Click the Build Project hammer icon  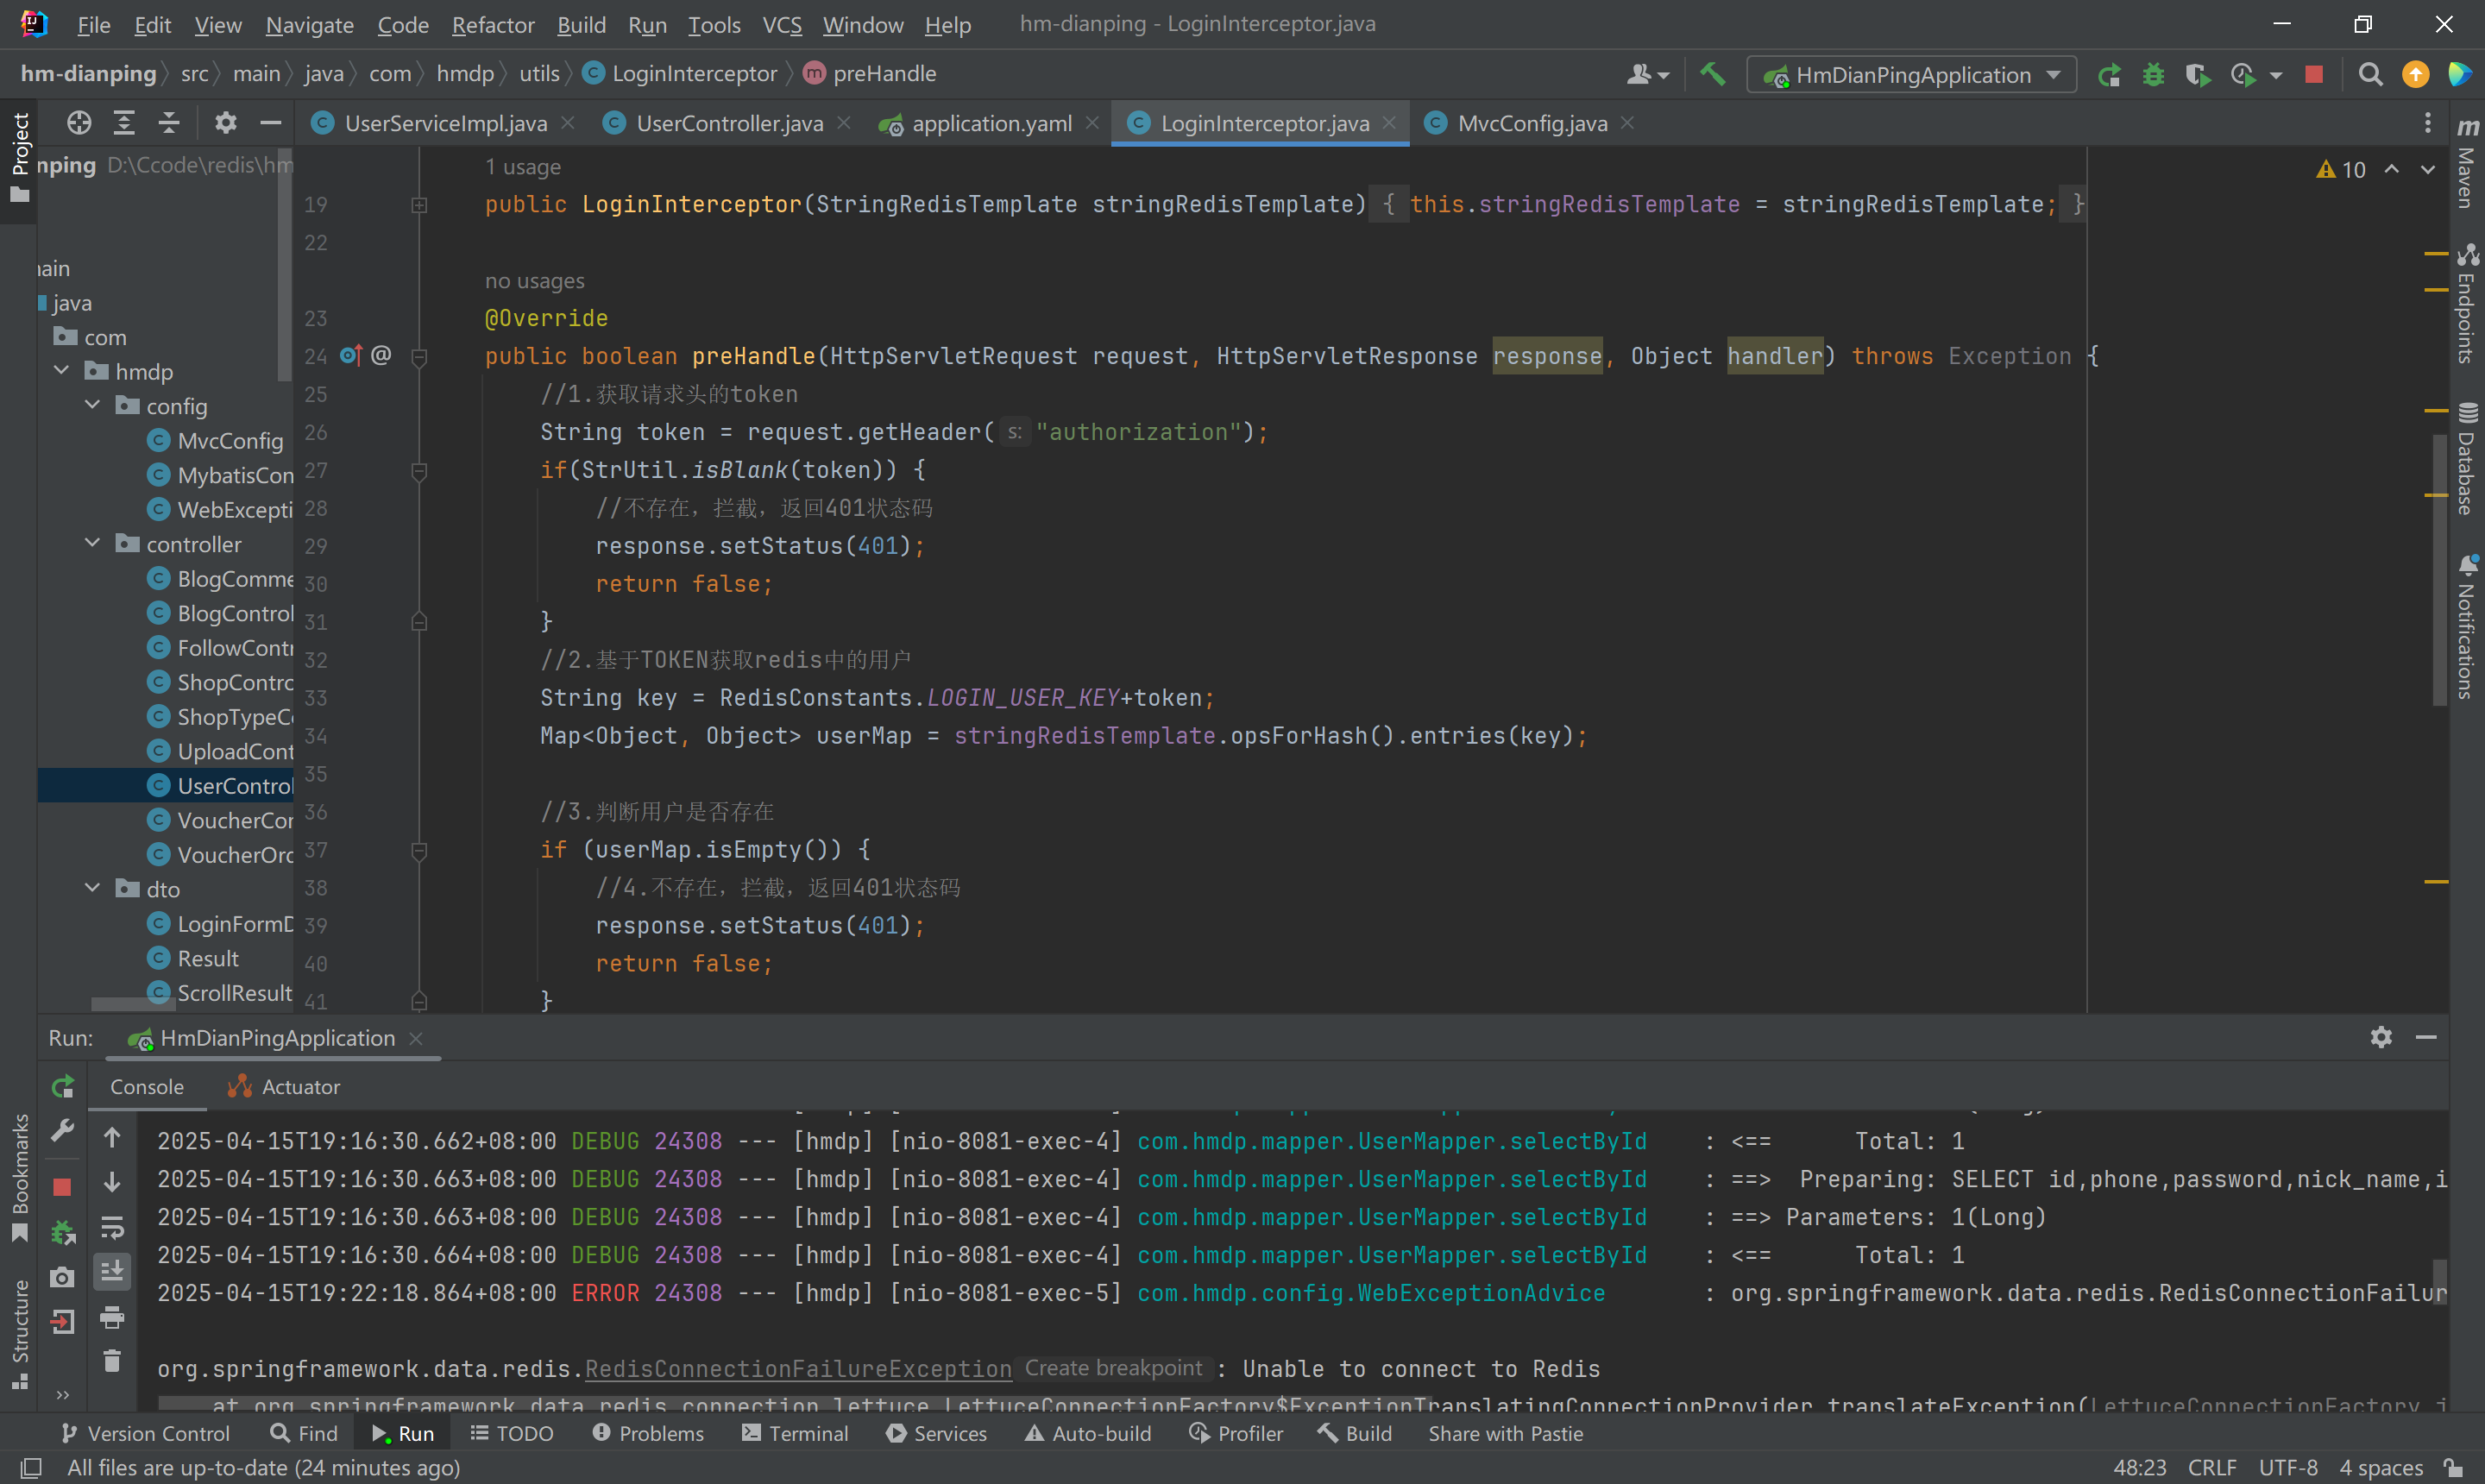point(1713,75)
